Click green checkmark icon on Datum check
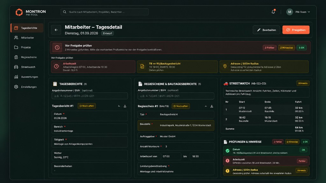This screenshot has width=326, height=183. (x=227, y=151)
